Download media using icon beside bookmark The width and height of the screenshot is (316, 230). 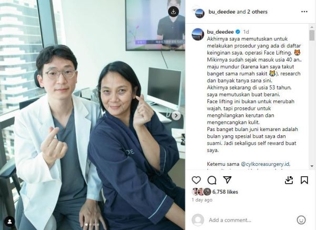[289, 180]
